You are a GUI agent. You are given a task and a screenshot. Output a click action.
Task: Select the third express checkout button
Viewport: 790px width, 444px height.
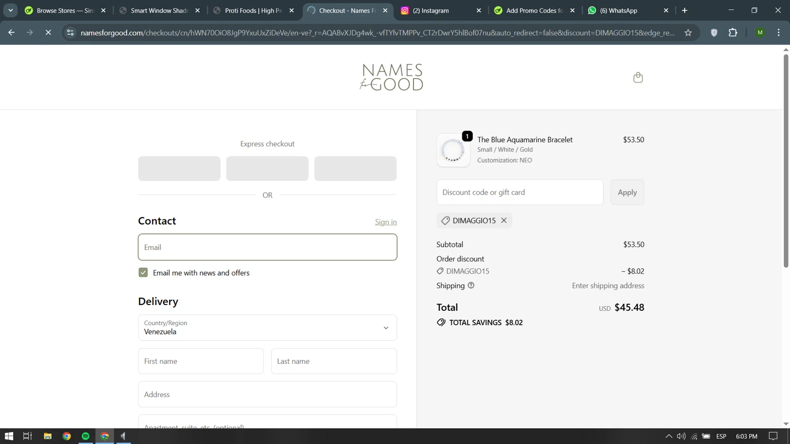355,168
